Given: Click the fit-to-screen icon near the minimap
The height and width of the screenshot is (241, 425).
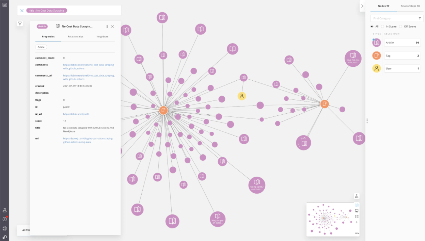Looking at the screenshot, I should pyautogui.click(x=357, y=216).
